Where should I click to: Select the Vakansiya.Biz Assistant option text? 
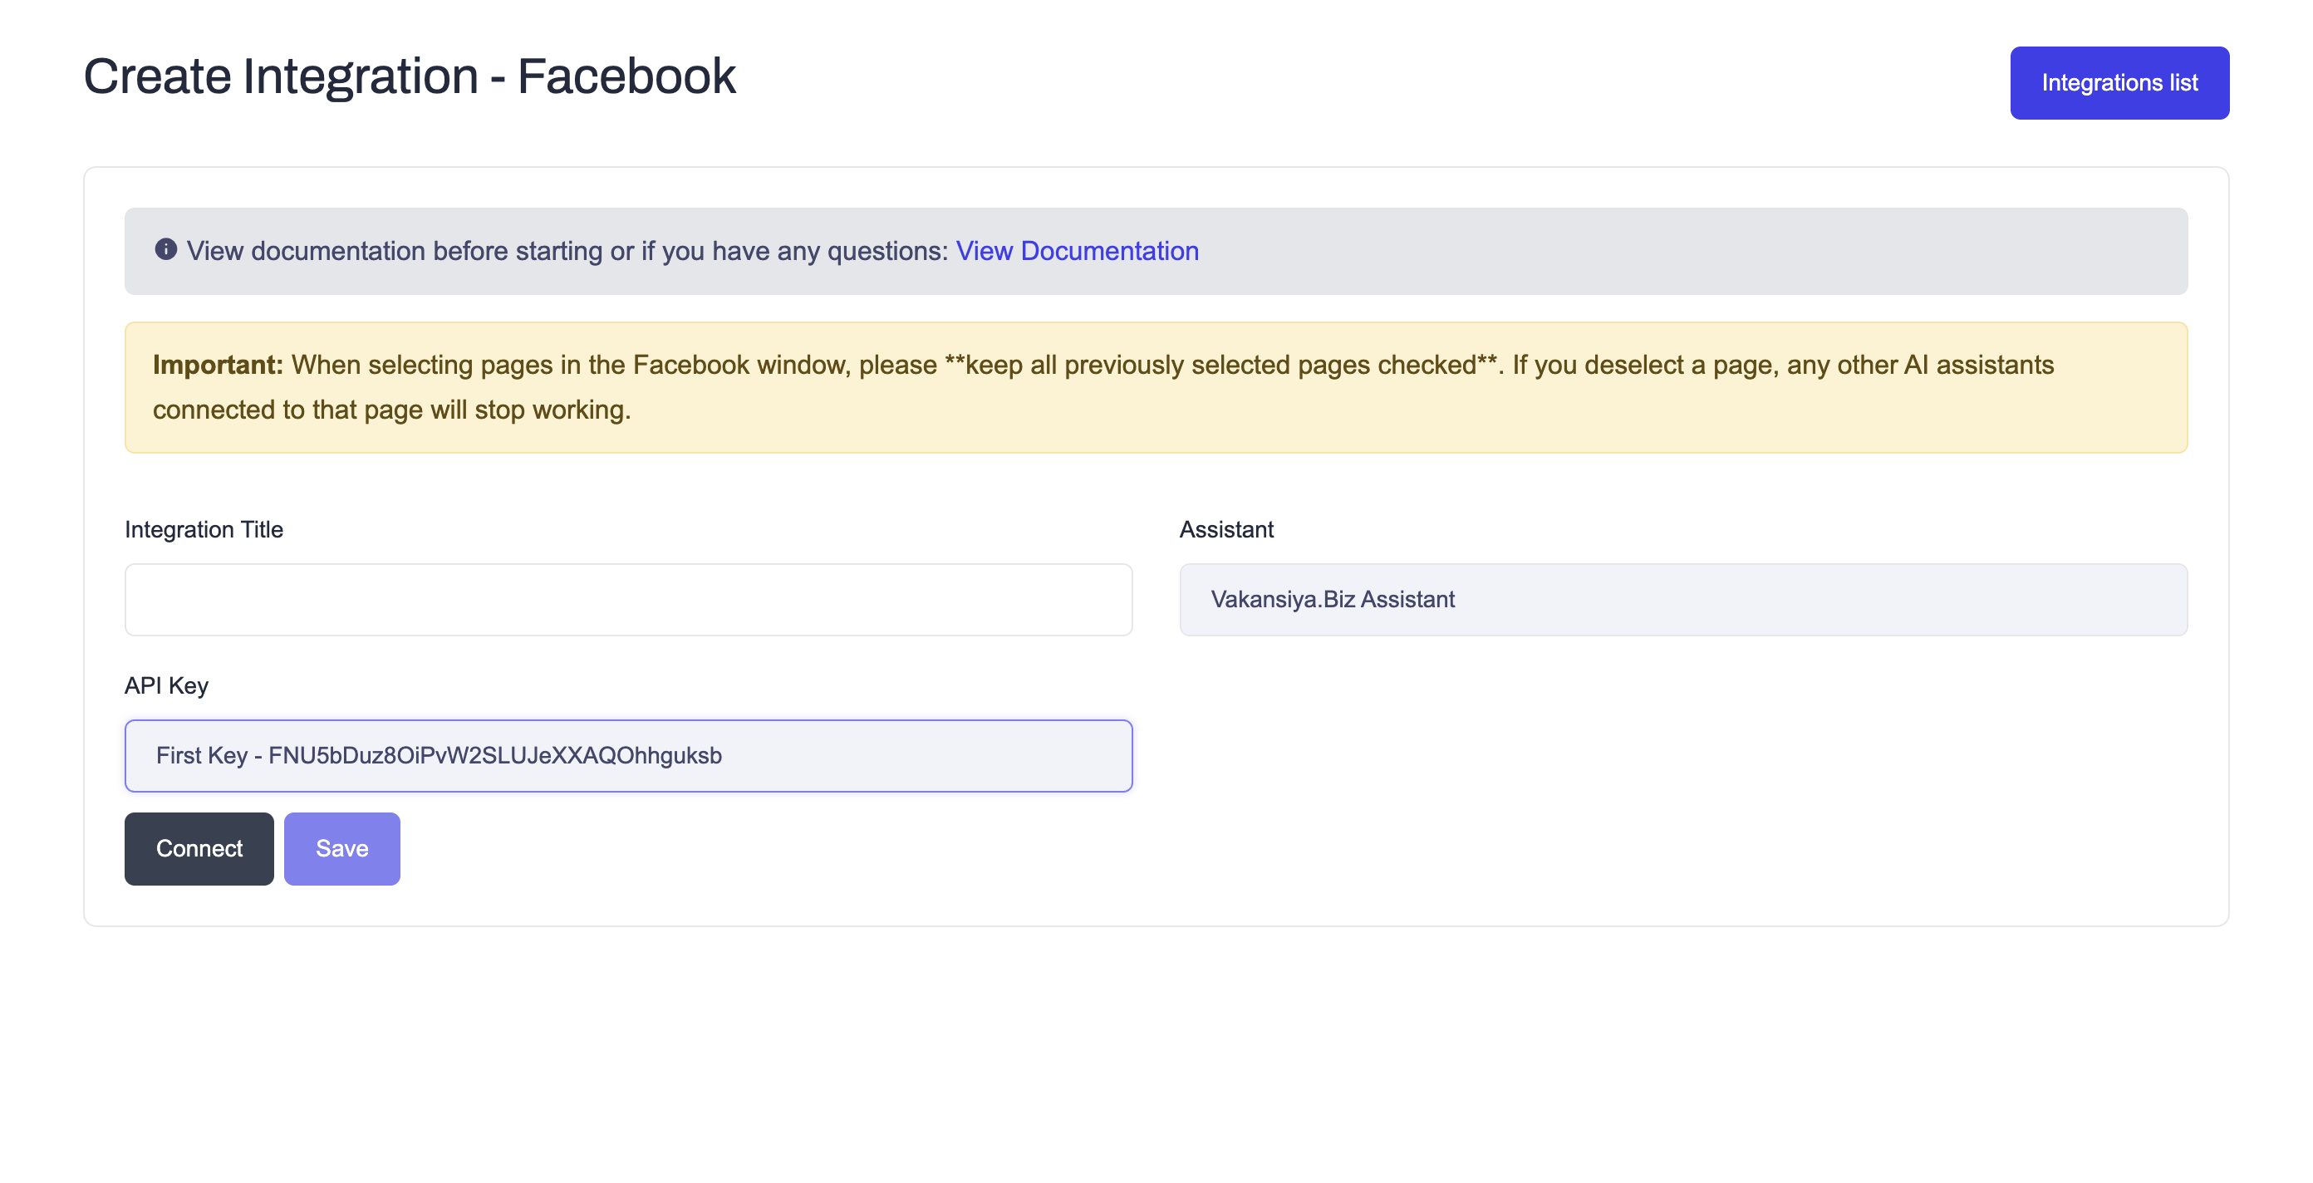coord(1332,600)
